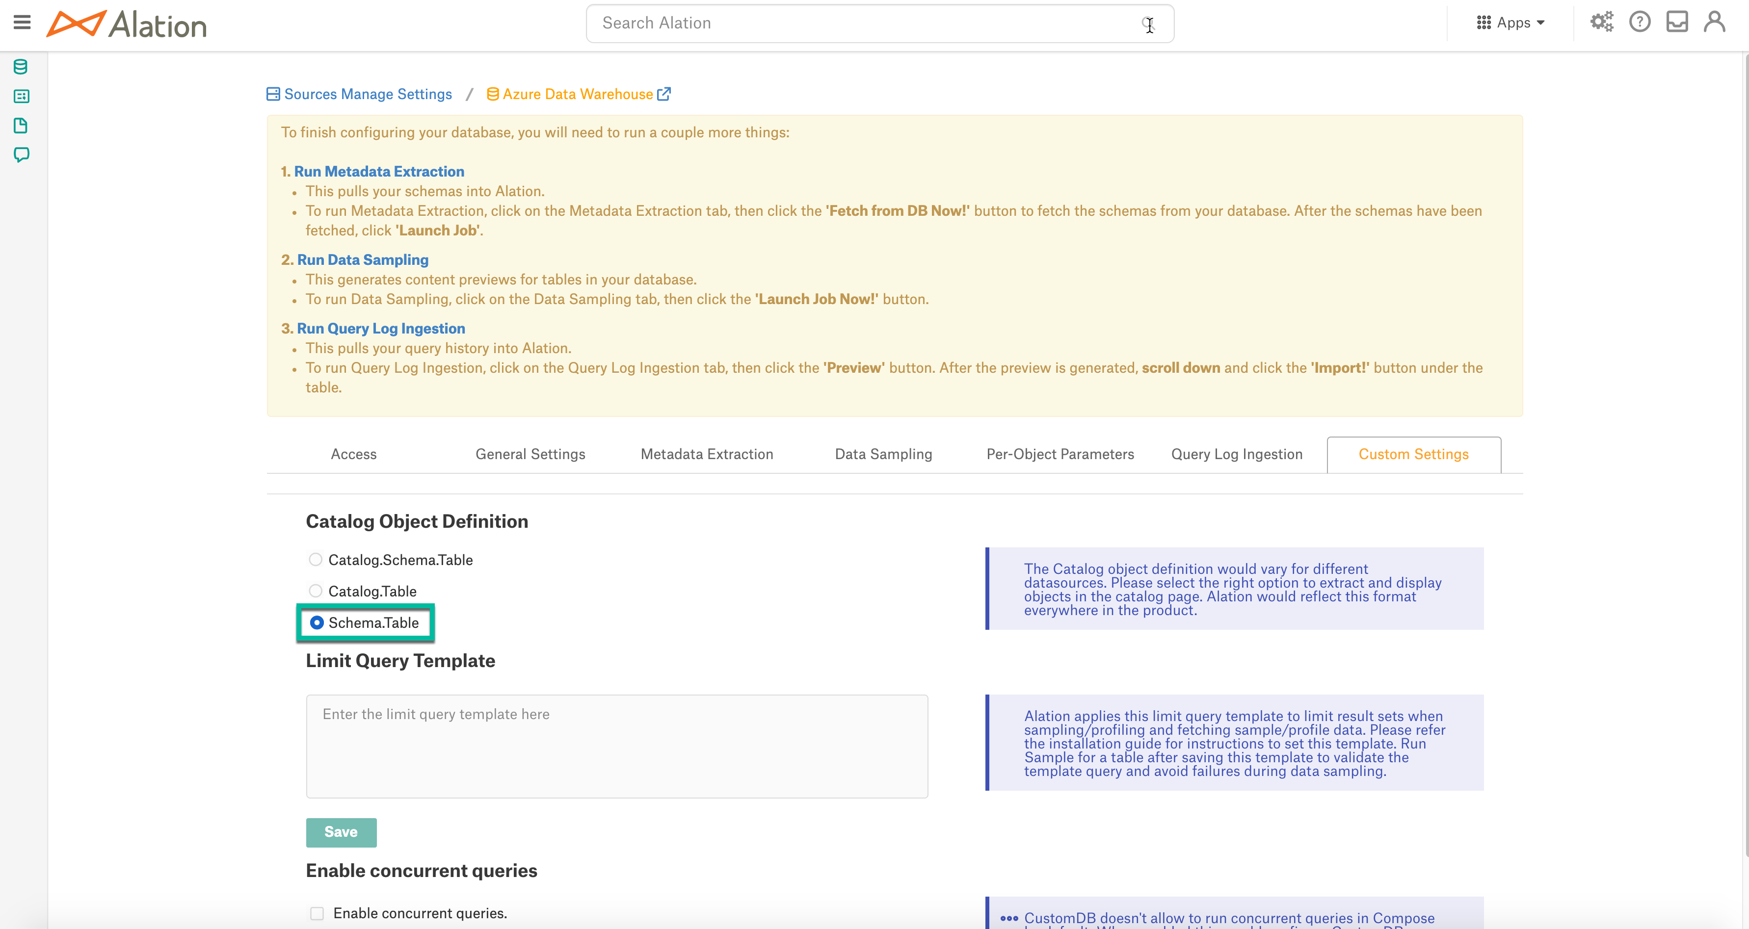Save the limit query template
The height and width of the screenshot is (929, 1749).
click(341, 832)
